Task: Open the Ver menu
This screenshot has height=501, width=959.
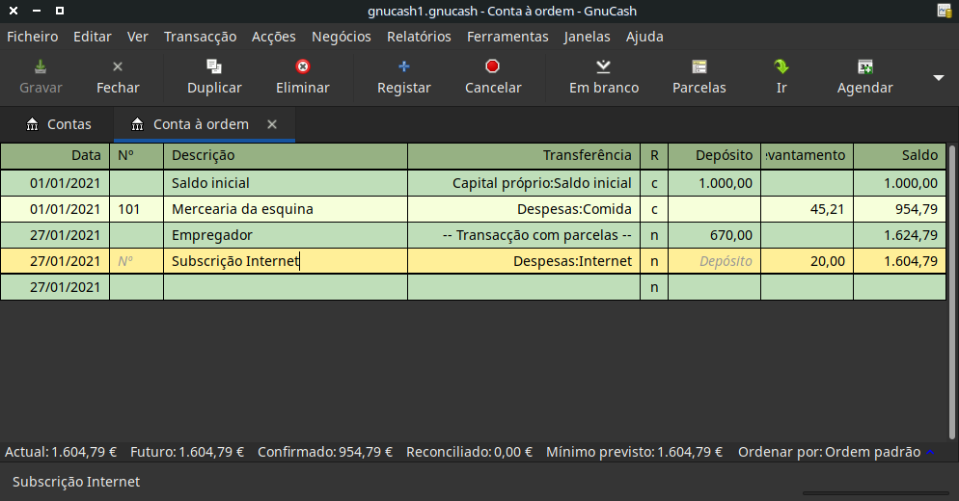Action: pyautogui.click(x=138, y=37)
